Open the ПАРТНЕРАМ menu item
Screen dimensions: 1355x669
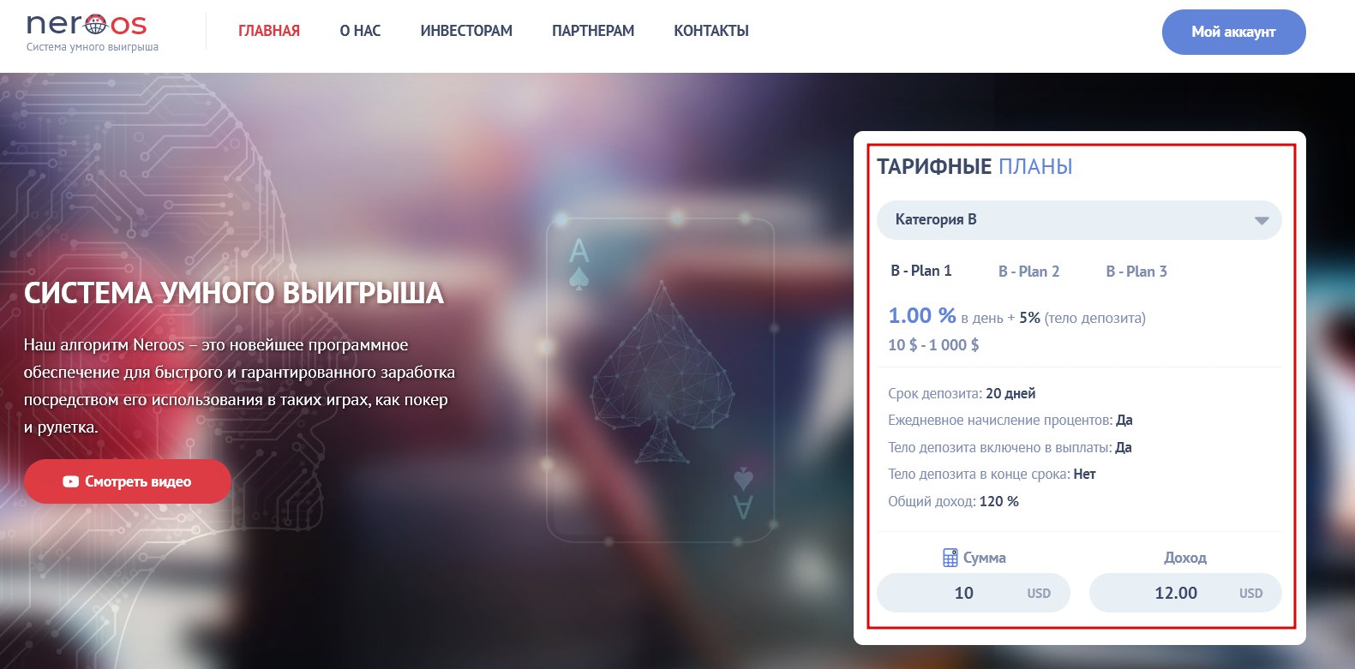click(x=593, y=31)
